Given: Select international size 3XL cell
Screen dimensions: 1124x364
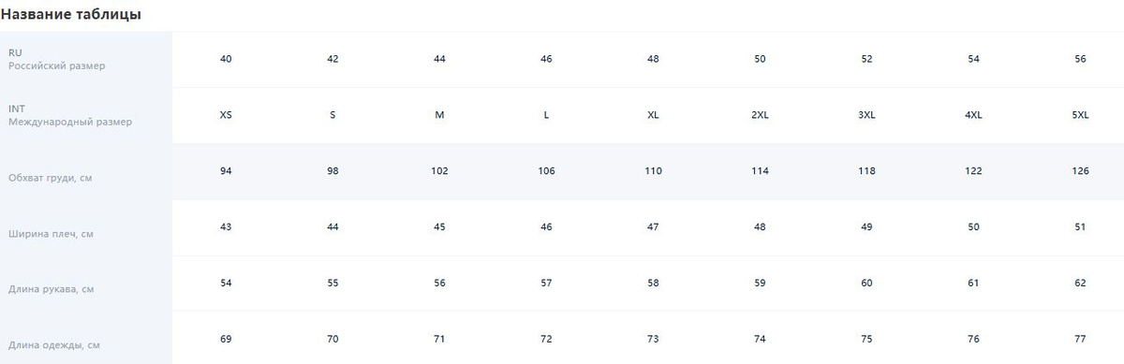Looking at the screenshot, I should coord(866,115).
